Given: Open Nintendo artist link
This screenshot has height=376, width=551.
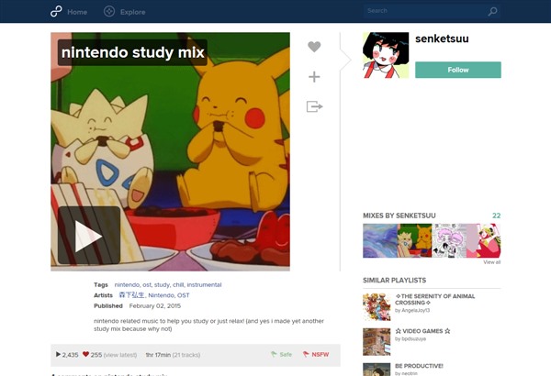Looking at the screenshot, I should click(161, 295).
